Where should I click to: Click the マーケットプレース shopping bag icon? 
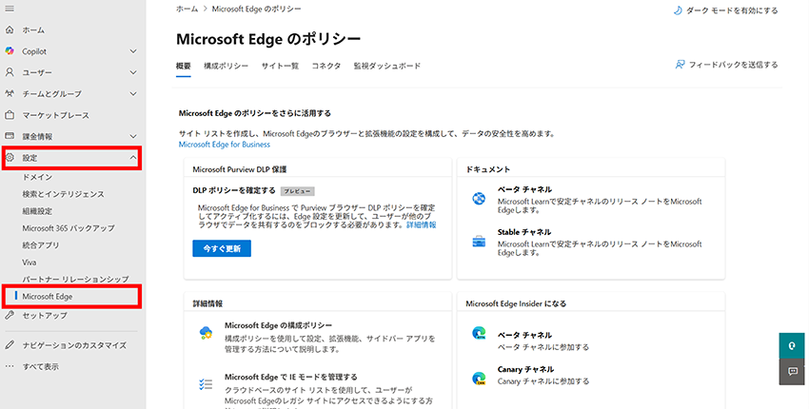click(10, 115)
